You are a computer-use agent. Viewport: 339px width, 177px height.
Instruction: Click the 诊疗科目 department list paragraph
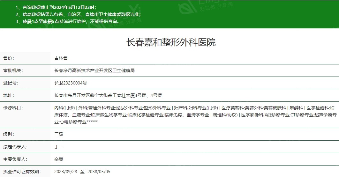[195, 115]
